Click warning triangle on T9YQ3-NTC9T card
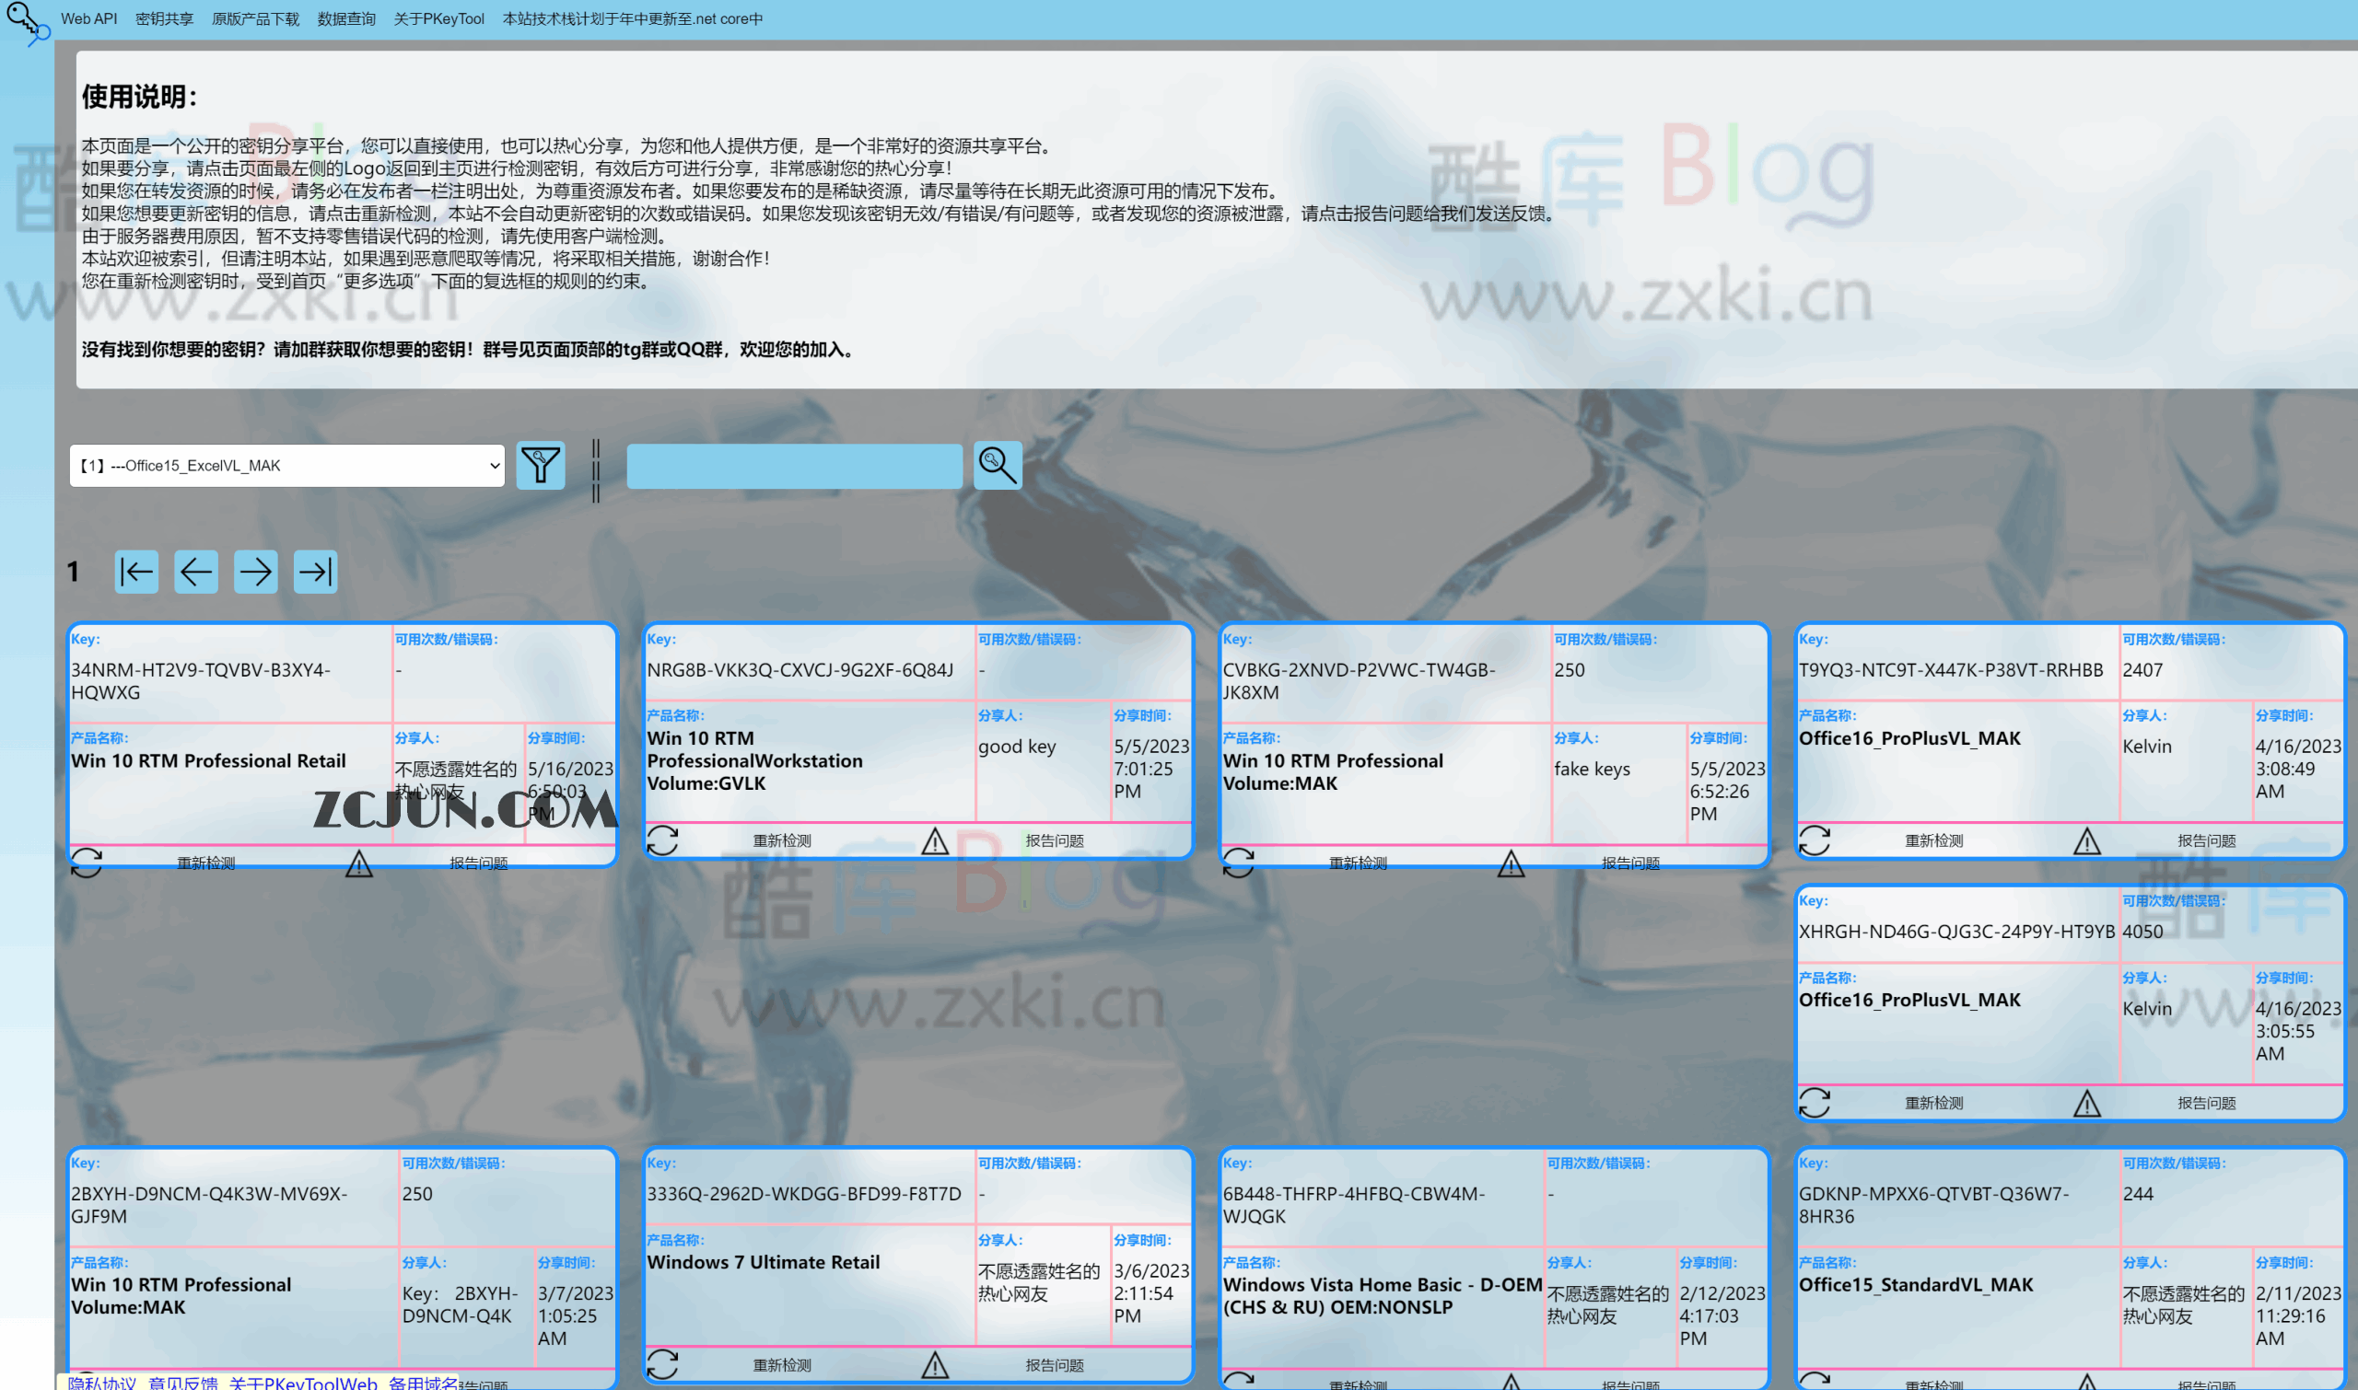 [x=2087, y=840]
